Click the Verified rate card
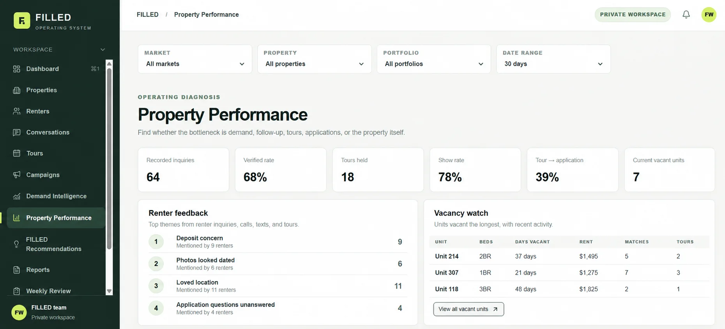Viewport: 725px width, 329px height. coord(281,170)
